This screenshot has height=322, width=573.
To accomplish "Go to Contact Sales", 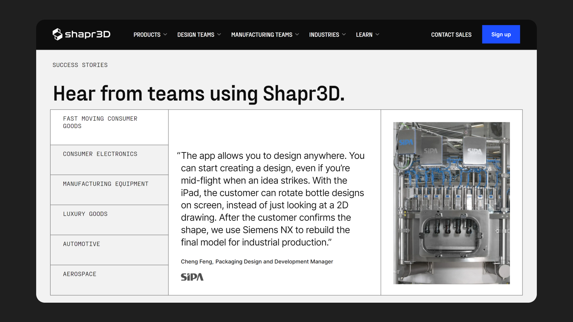I will click(x=451, y=35).
